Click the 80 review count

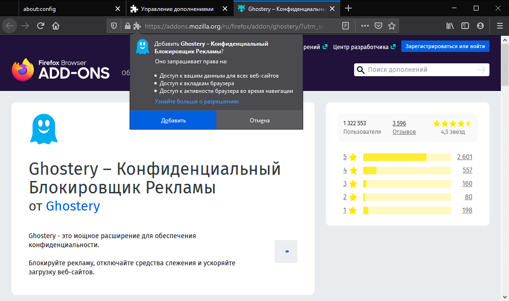(468, 197)
